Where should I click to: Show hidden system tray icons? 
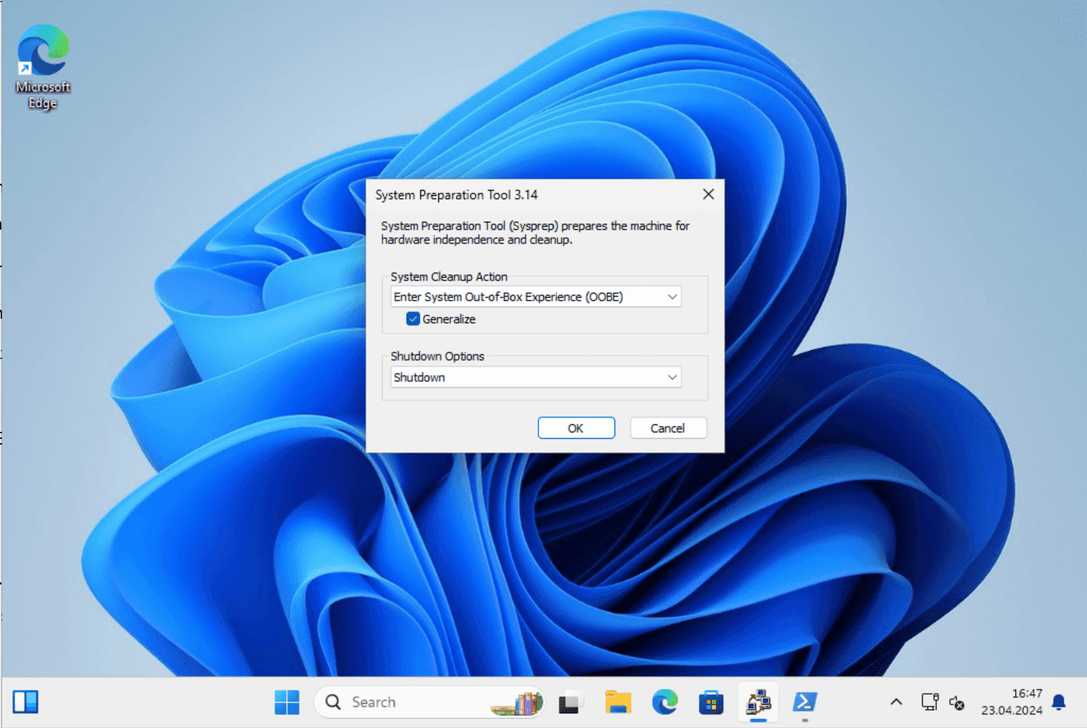(x=896, y=702)
